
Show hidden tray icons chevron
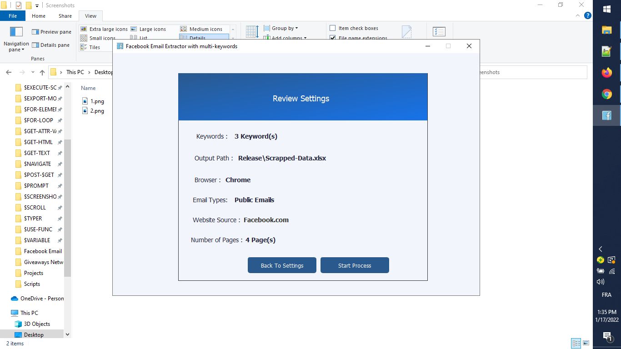coord(601,249)
